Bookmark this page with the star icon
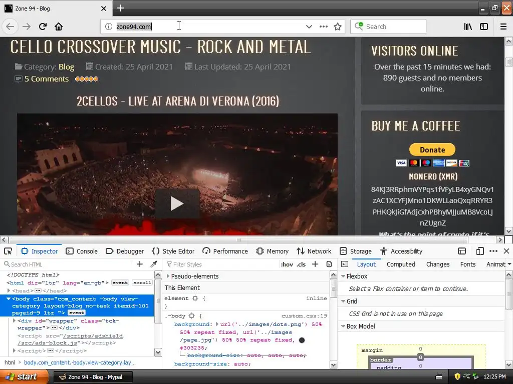513x384 pixels. [338, 26]
